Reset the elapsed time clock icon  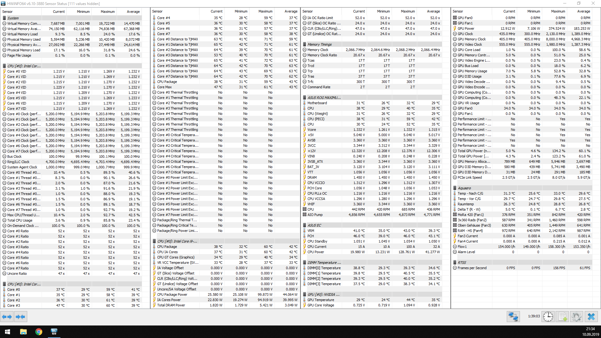tap(548, 317)
